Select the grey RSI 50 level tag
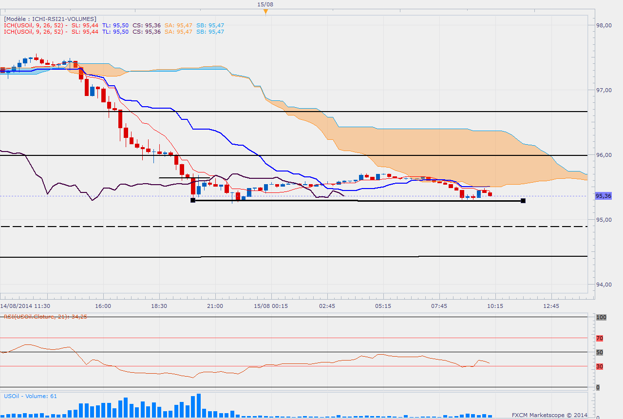Screen dimensions: 623x419 (599, 352)
